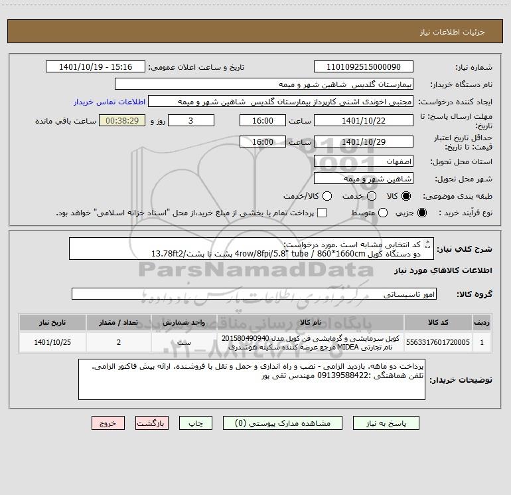Select the جزیی purchase type radio

(x=421, y=213)
